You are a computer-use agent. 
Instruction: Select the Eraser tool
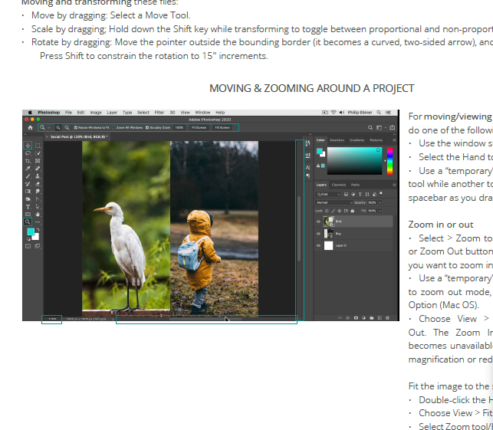tap(38, 184)
